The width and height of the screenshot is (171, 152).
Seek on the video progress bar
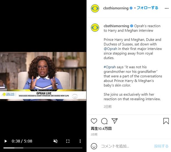click(43, 148)
